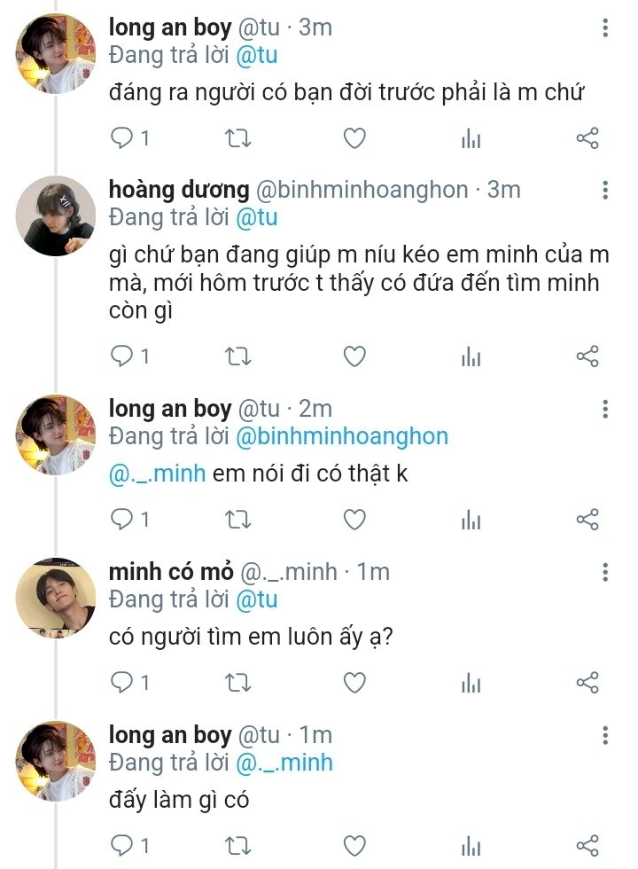Screen dimensions: 638x869
Task: Open the @binhminhoanghon reply-to link
Action: [341, 436]
